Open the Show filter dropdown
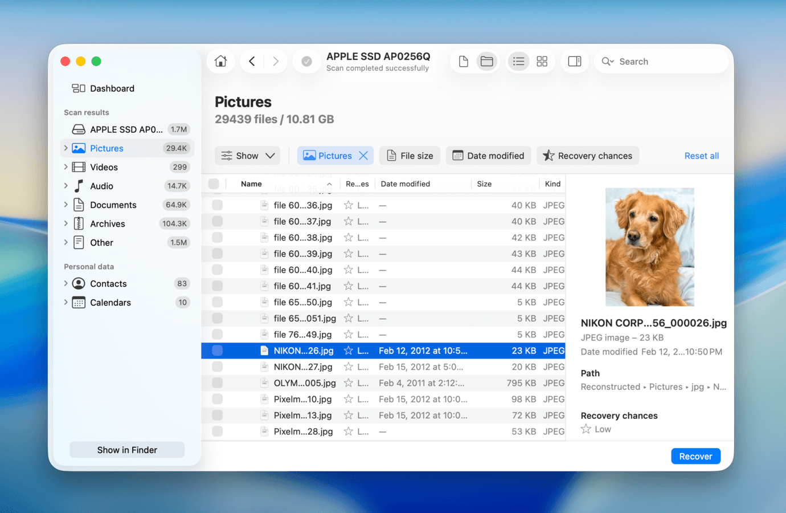Screen dimensions: 786x513 [x=247, y=155]
